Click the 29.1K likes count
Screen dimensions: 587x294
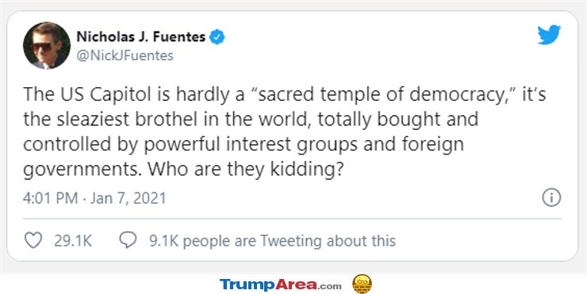coord(73,241)
